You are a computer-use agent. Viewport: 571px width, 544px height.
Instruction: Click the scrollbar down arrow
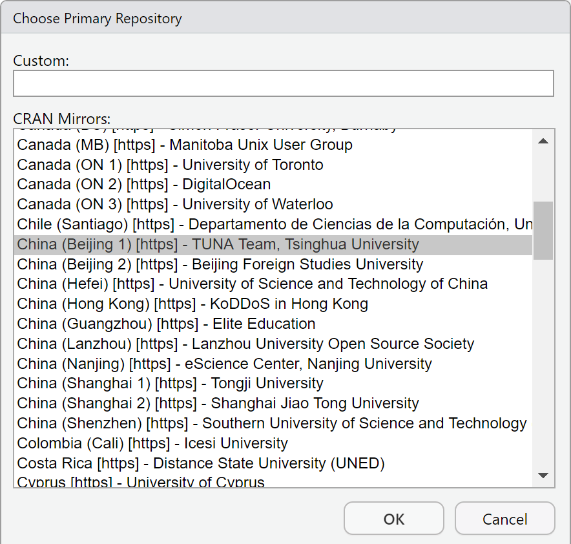[x=543, y=476]
